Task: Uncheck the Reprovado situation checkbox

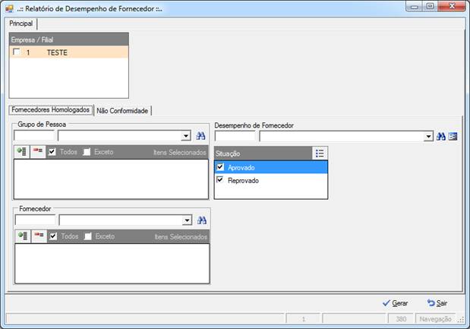Action: tap(220, 179)
